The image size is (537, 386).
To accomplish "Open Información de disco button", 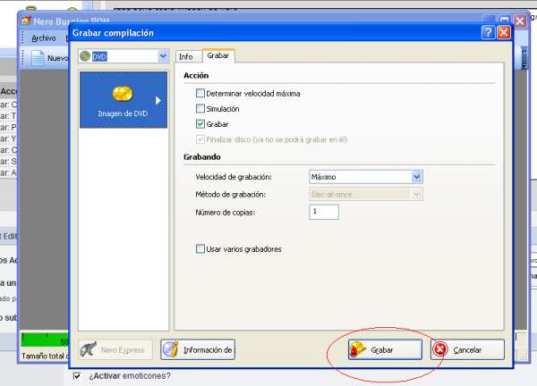I will 198,349.
